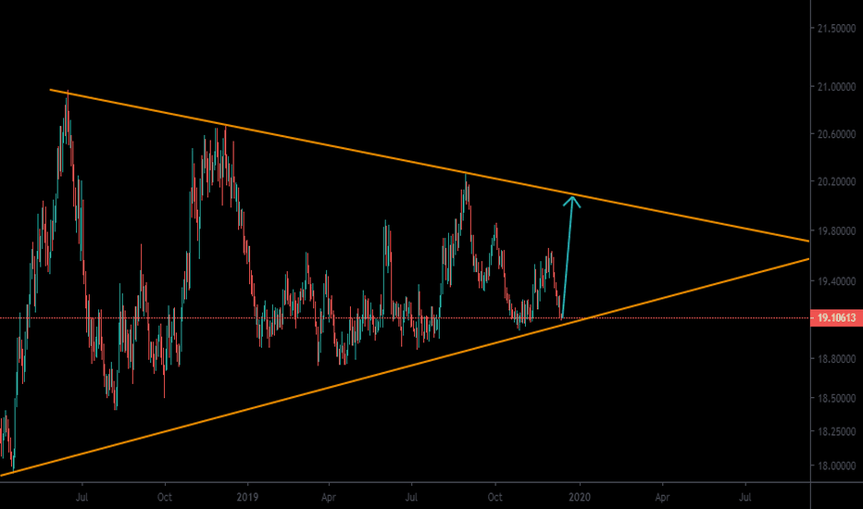
Task: Click the 20.20000 price axis label
Action: pyautogui.click(x=836, y=181)
